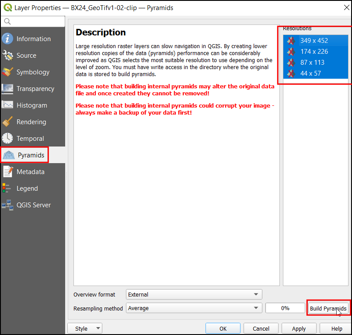Select the Symbology paintbrush icon
352x335 pixels.
(8, 72)
